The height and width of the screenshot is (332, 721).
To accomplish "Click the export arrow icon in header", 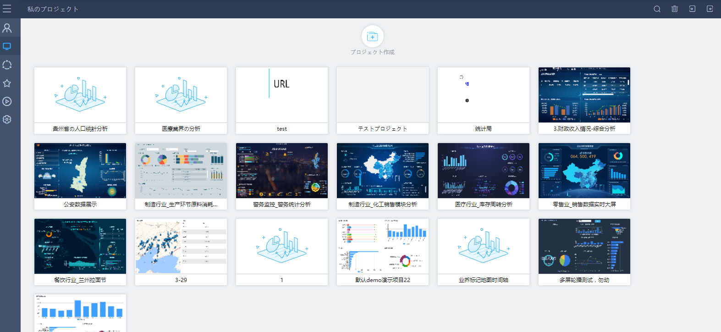I will point(710,9).
